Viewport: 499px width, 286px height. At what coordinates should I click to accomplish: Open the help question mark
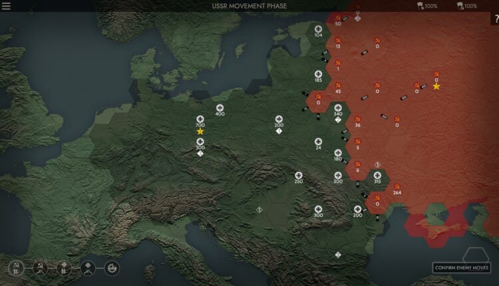pos(496,20)
